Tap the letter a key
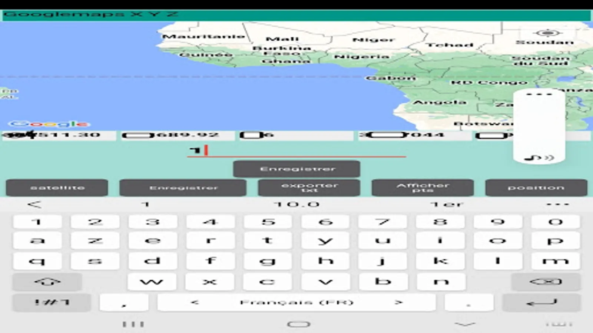The width and height of the screenshot is (593, 333). pos(37,241)
